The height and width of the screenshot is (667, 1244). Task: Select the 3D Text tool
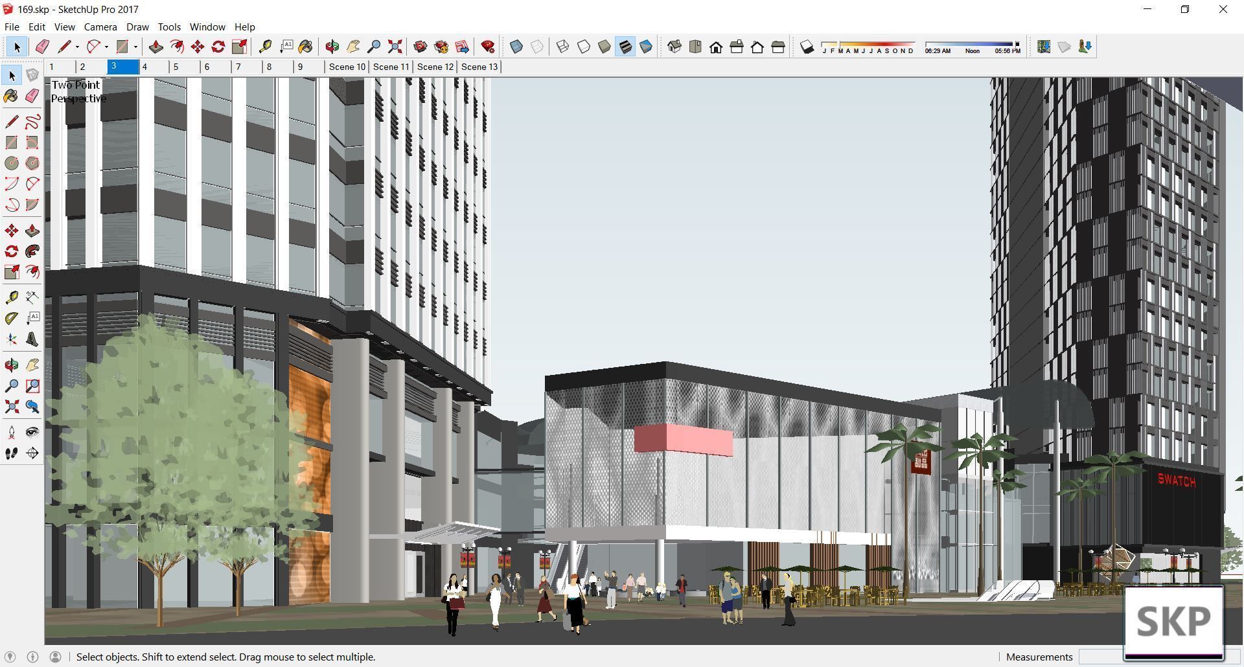[x=32, y=339]
